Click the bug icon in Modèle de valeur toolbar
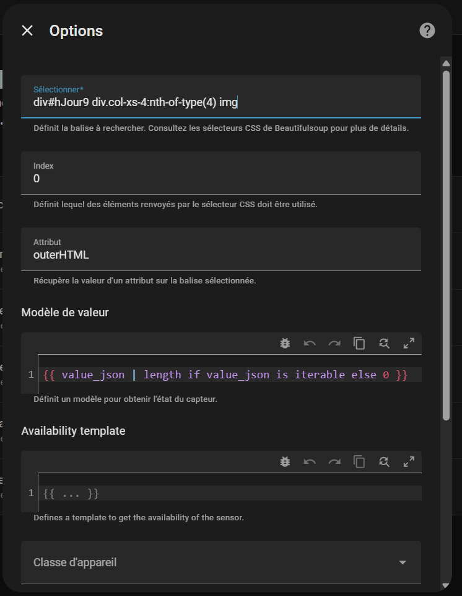This screenshot has width=462, height=596. tap(285, 343)
